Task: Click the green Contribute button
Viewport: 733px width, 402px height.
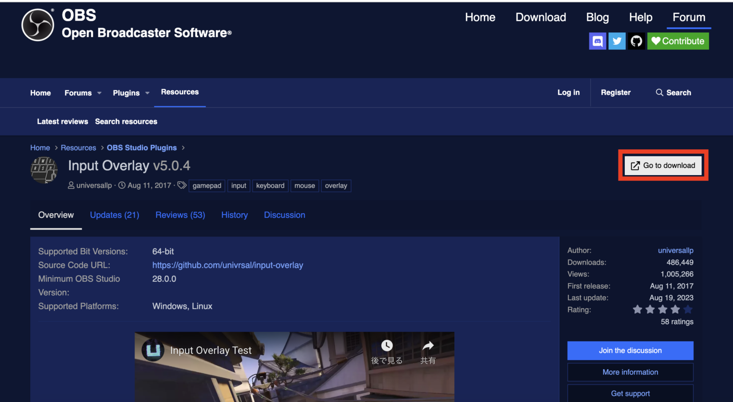Action: tap(678, 41)
